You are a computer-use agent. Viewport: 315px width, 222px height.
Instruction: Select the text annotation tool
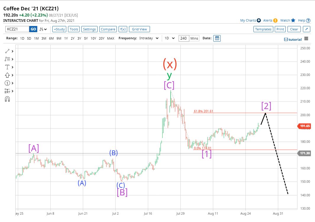[x=7, y=67]
